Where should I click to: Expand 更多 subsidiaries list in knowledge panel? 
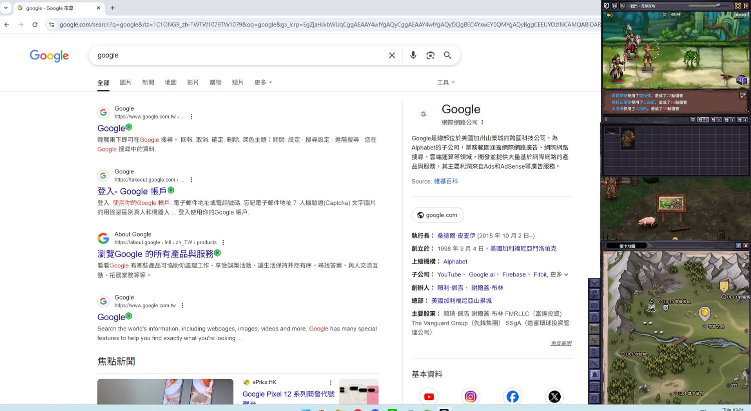click(x=559, y=274)
